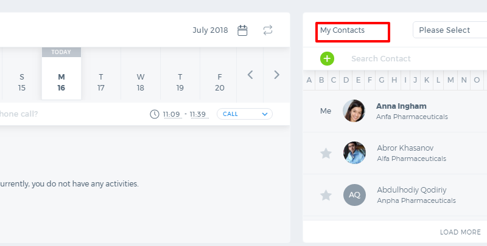Select Tuesday 17 in the week strip
Screen dimensions: 487x246
pyautogui.click(x=100, y=83)
